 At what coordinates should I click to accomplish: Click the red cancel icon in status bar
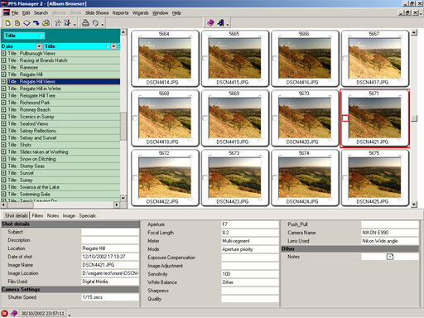(x=5, y=313)
